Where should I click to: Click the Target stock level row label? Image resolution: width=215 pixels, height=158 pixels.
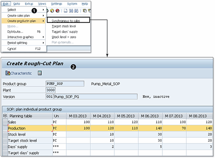[x=22, y=141]
